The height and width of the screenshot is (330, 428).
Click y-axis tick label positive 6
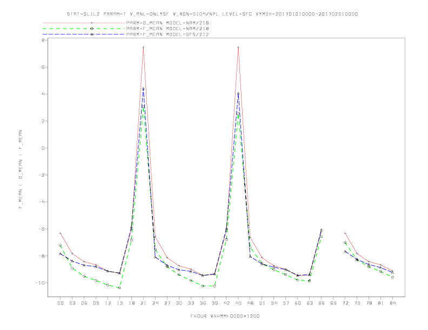pyautogui.click(x=43, y=67)
